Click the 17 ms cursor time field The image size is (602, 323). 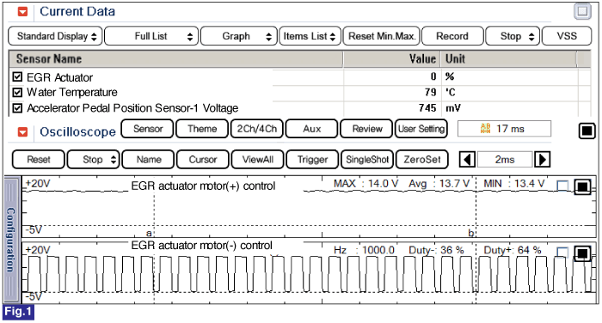coord(504,129)
